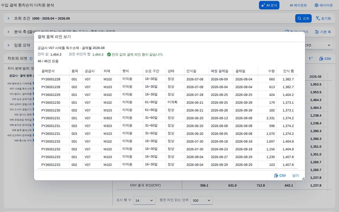Click the 2026.08 column header in the pivot
This screenshot has height=212, width=339.
click(x=315, y=77)
